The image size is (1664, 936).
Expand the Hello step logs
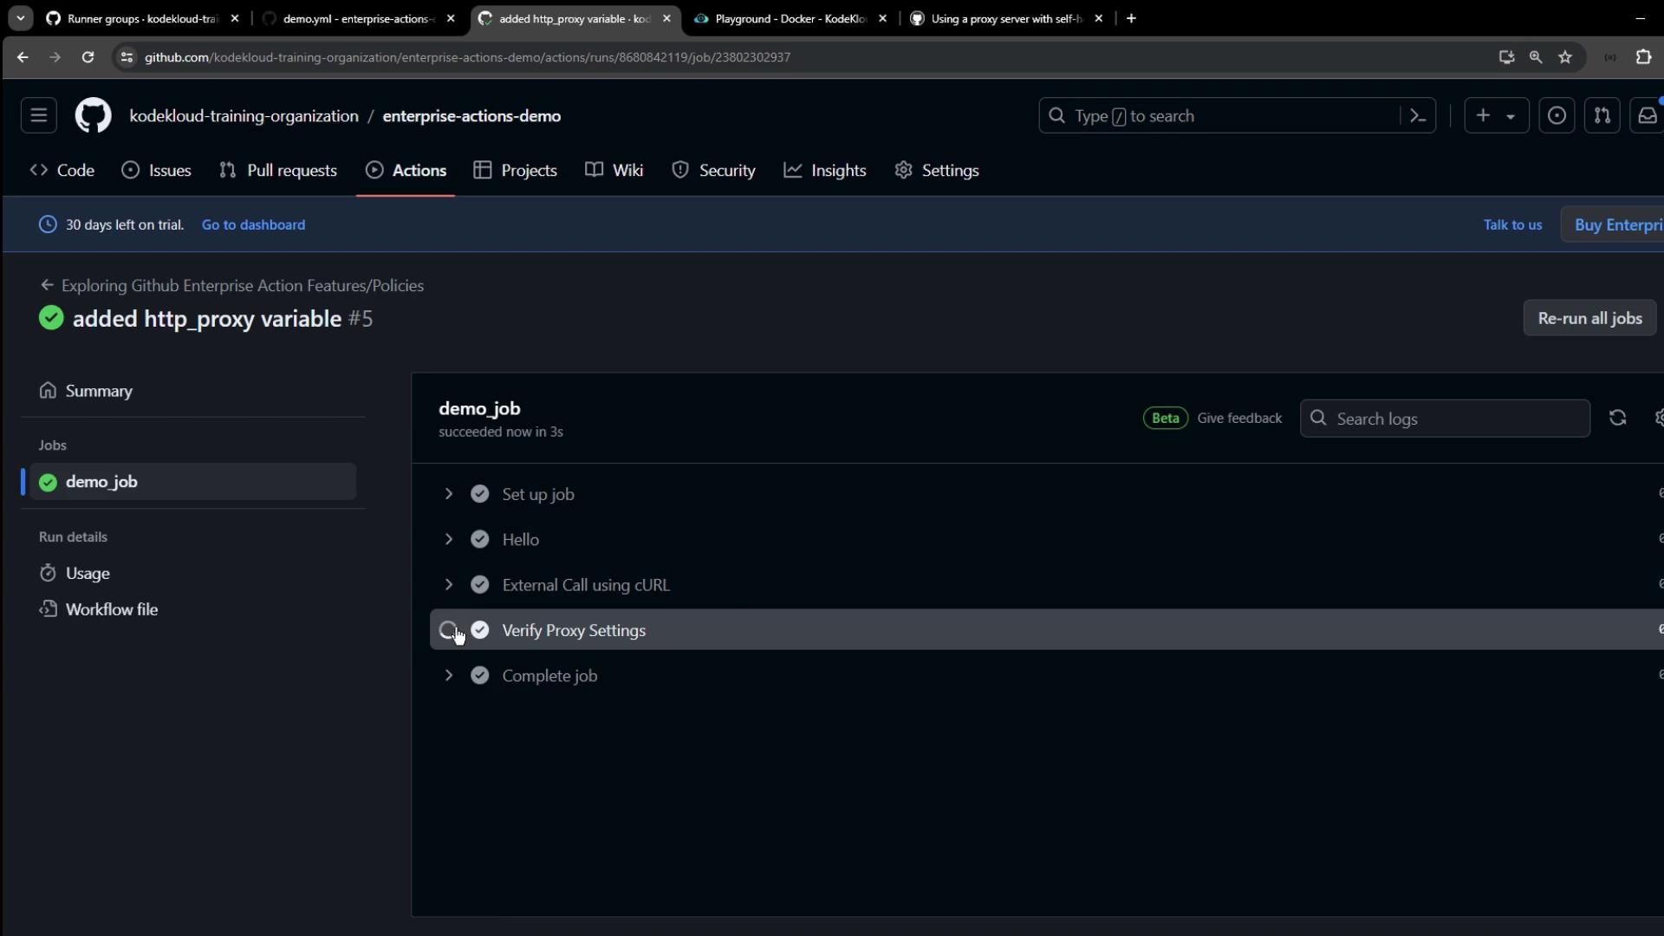(449, 539)
